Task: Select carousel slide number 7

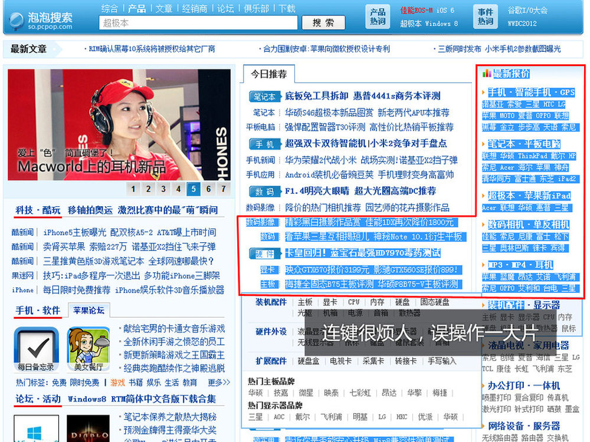Action: click(223, 189)
